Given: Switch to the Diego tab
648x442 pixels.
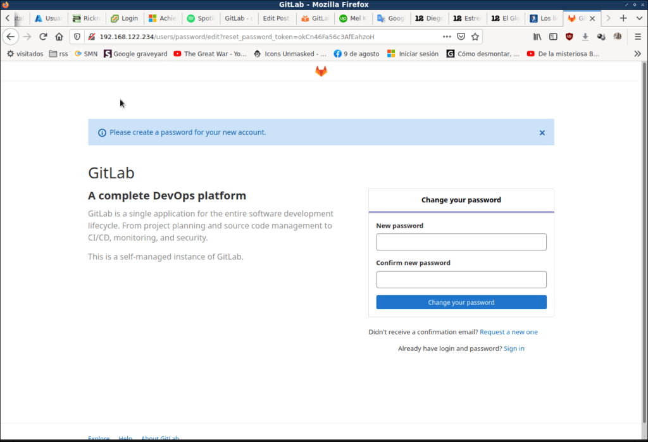Looking at the screenshot, I should pos(429,18).
